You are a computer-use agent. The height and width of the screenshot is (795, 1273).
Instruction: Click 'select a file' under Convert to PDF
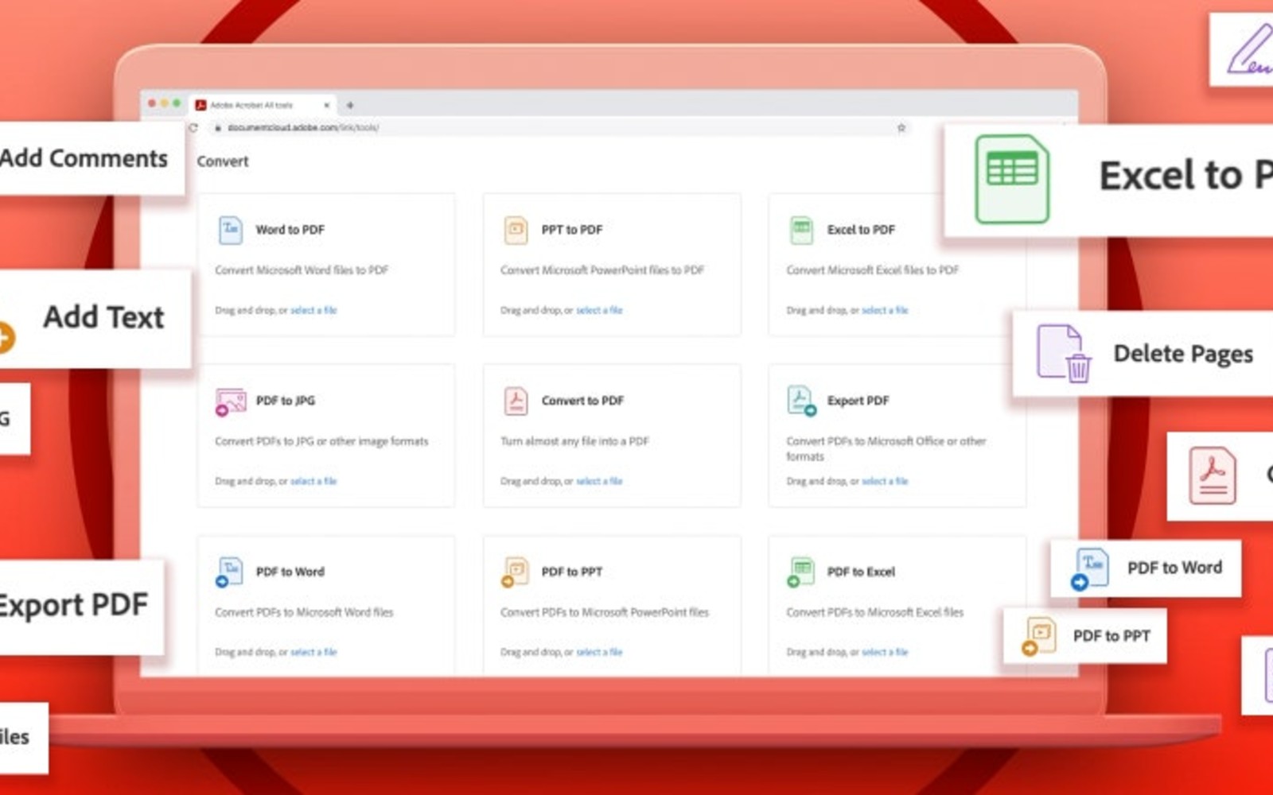coord(599,481)
